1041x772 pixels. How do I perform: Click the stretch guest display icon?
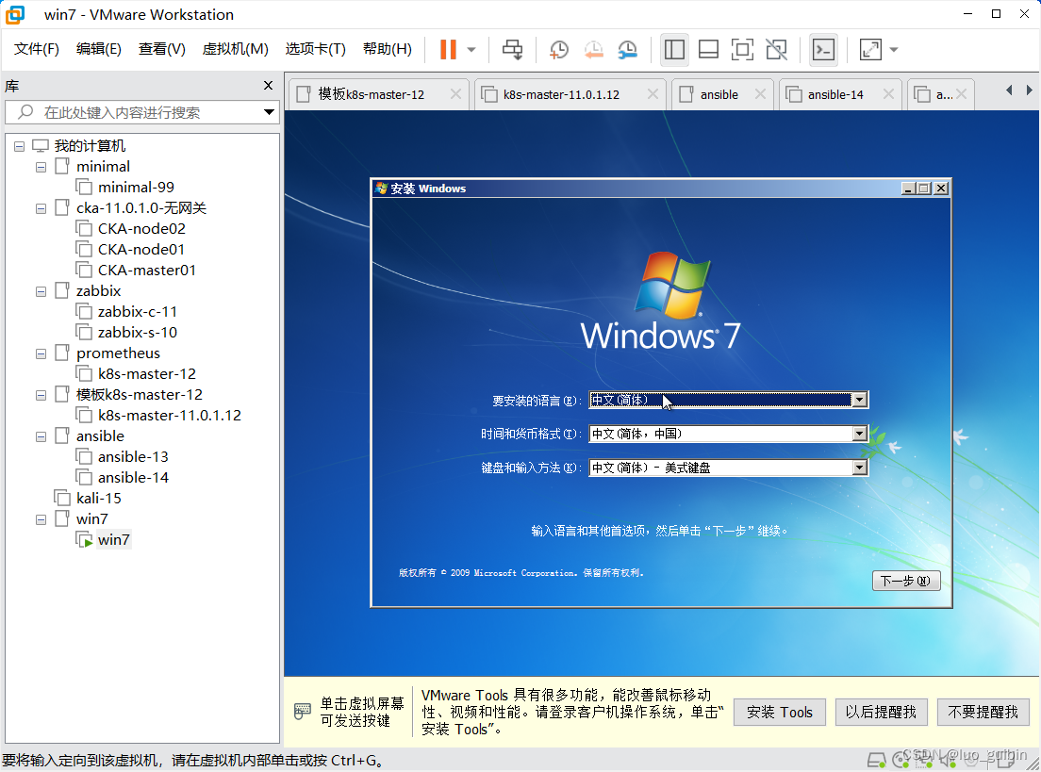pos(870,49)
